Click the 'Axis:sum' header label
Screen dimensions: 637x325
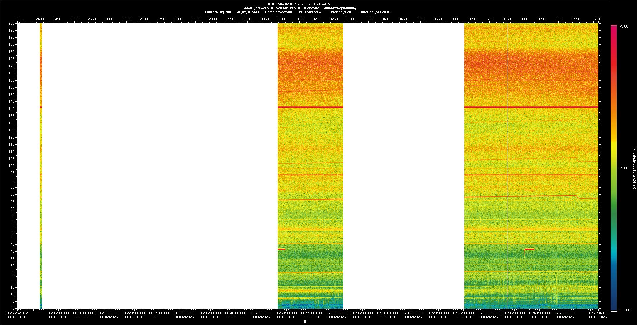click(312, 8)
